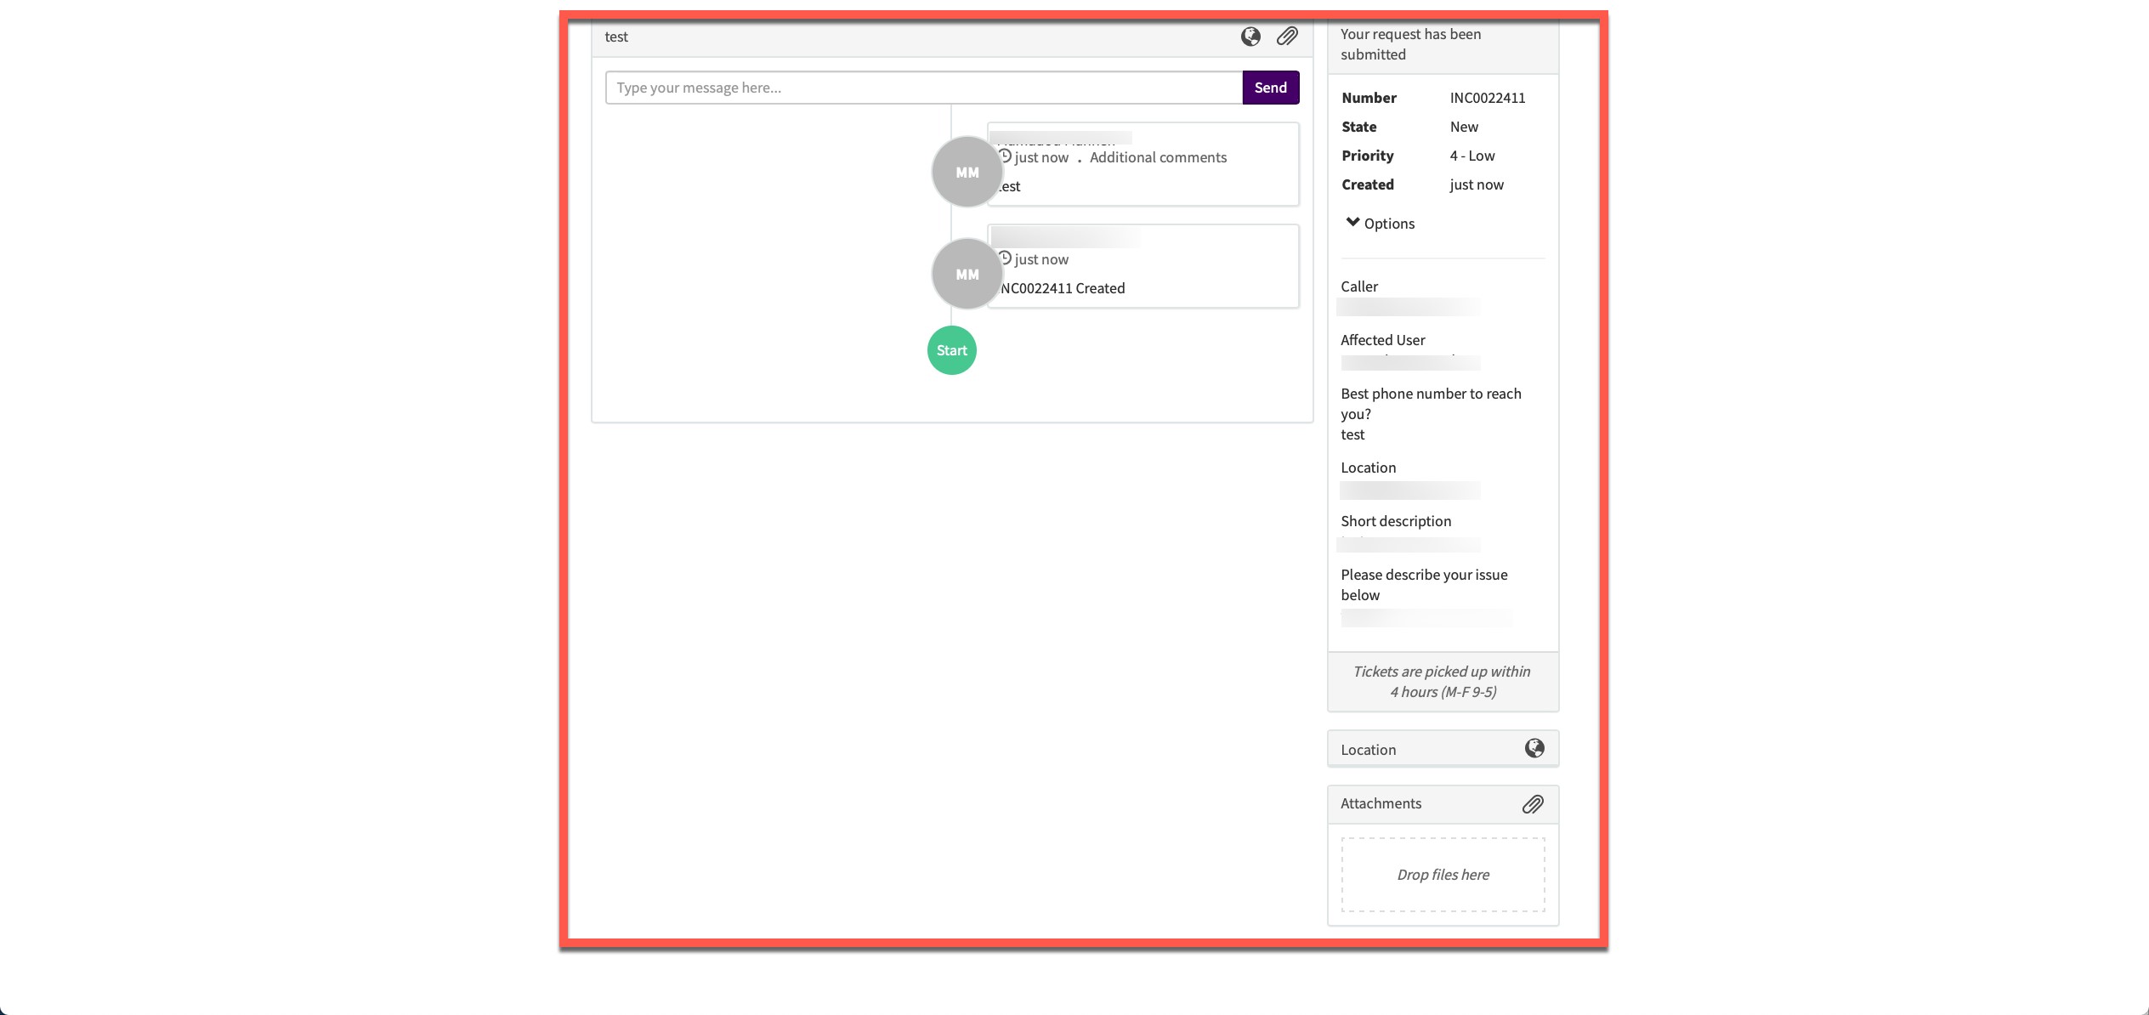2149x1015 pixels.
Task: Click clock icon on Additional comments entry
Action: click(1005, 156)
